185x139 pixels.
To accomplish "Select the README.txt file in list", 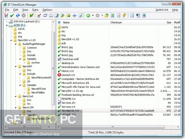I will point(68,99).
